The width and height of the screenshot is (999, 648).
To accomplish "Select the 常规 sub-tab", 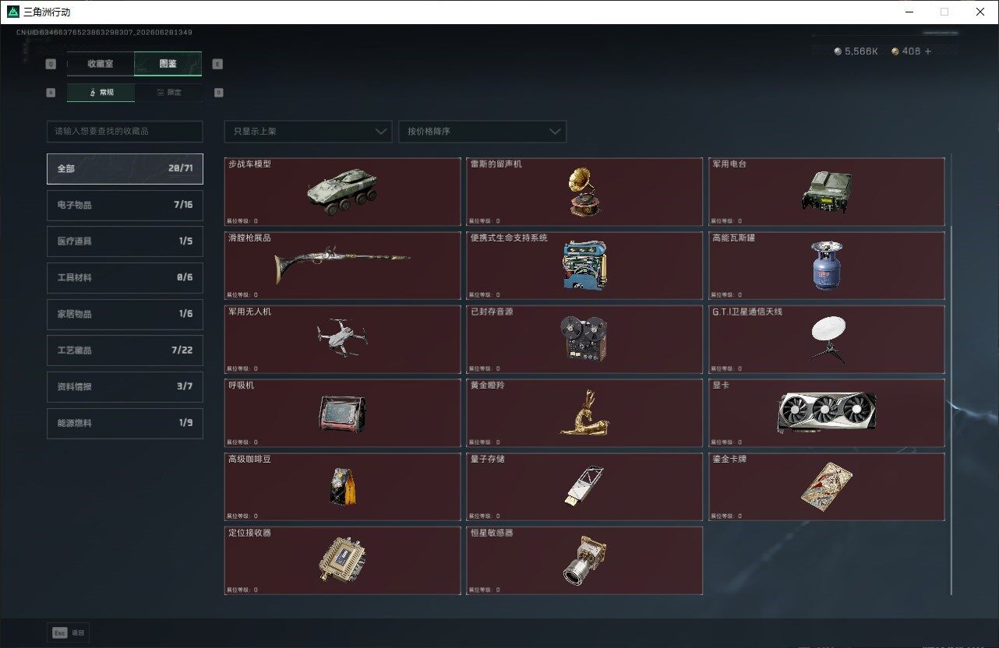I will (101, 92).
